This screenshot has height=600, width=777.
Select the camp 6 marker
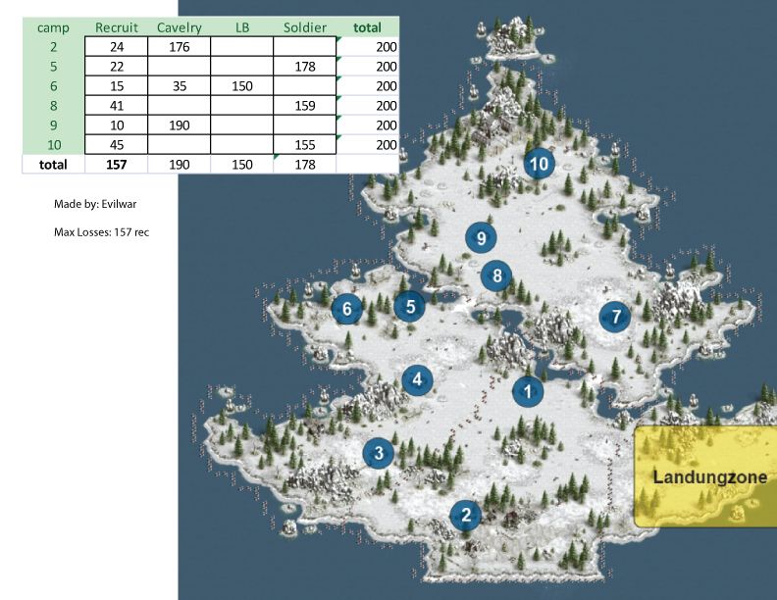346,310
